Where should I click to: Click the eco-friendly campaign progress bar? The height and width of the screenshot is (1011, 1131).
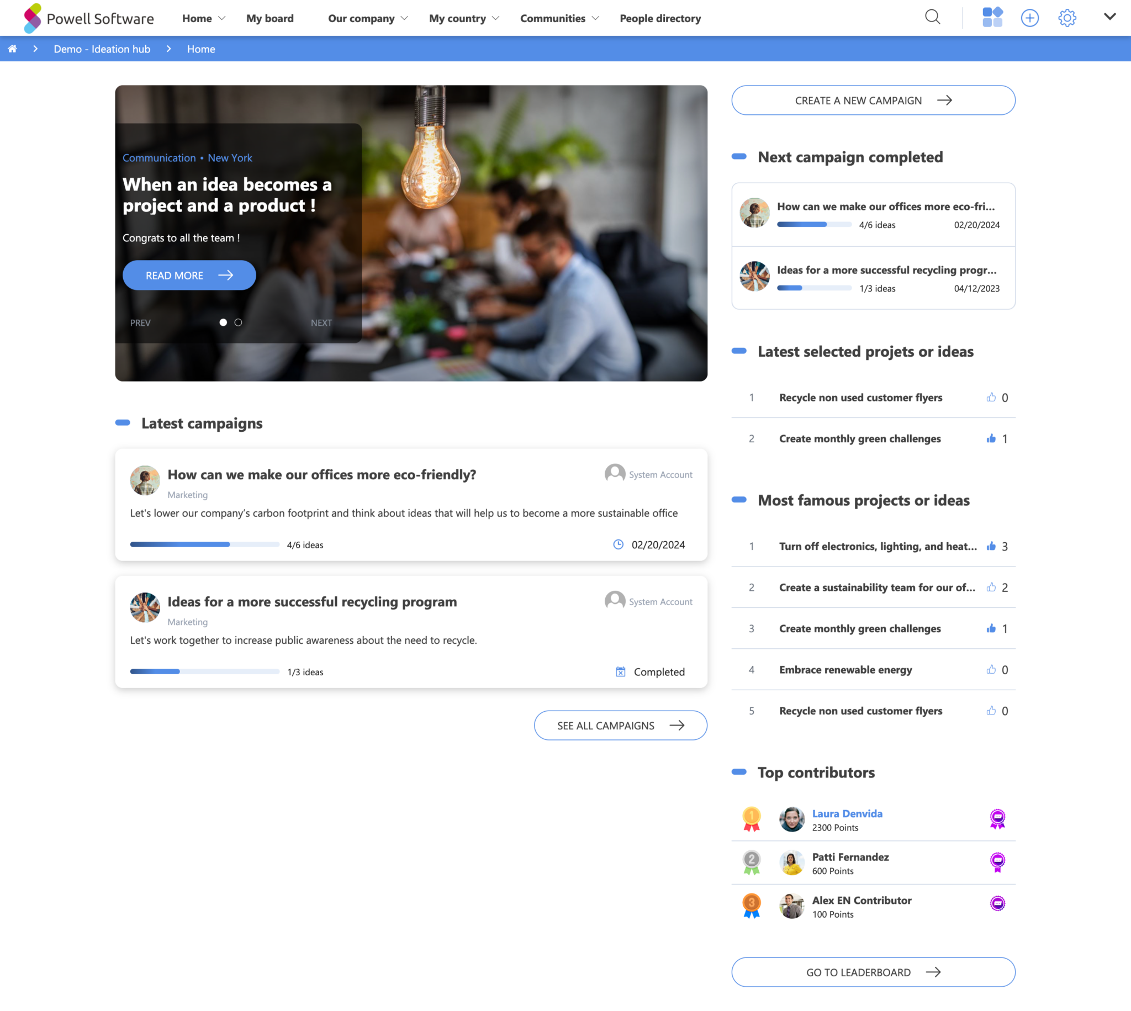coord(204,544)
